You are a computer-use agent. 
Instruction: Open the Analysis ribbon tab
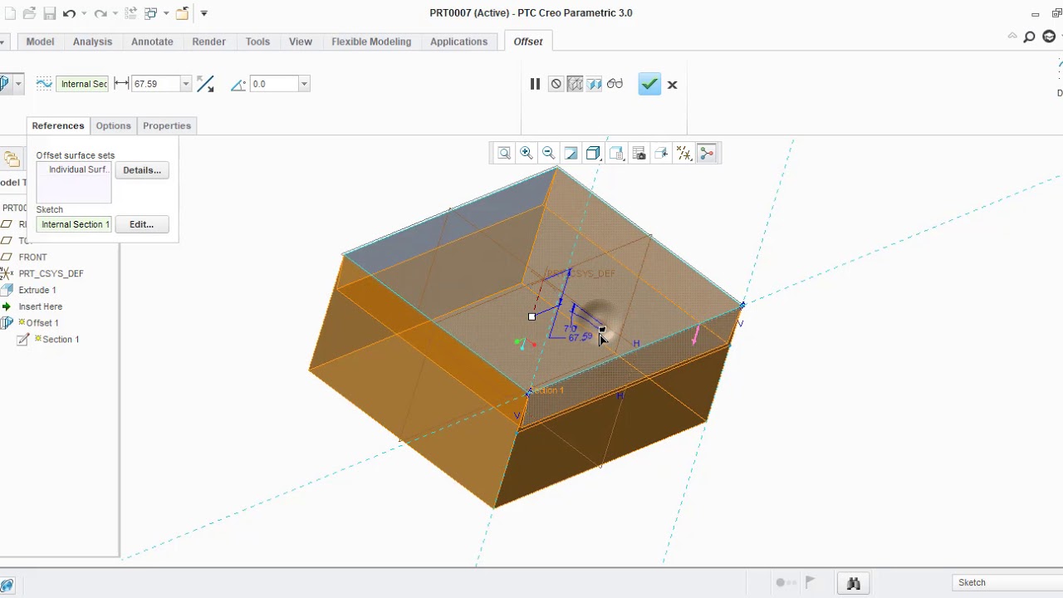[92, 42]
